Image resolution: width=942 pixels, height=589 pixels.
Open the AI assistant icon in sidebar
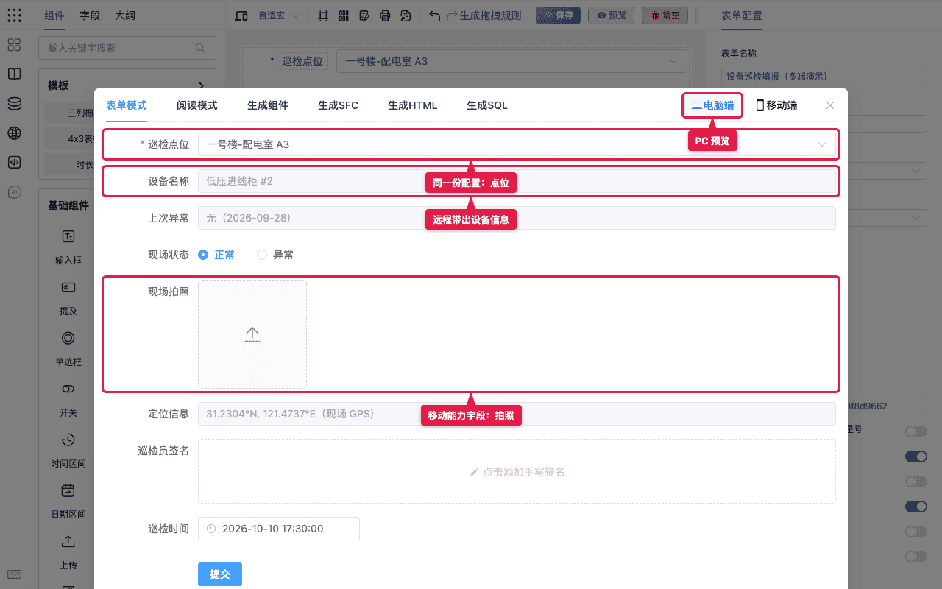tap(14, 192)
